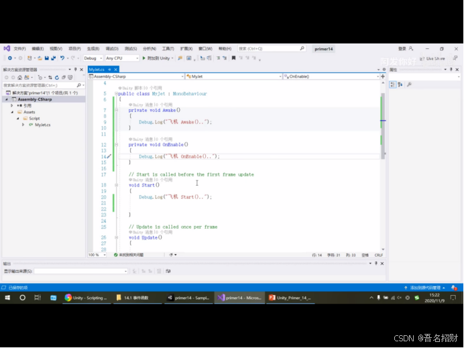This screenshot has width=464, height=348.
Task: Save the current file with Save icon
Action: tap(47, 58)
